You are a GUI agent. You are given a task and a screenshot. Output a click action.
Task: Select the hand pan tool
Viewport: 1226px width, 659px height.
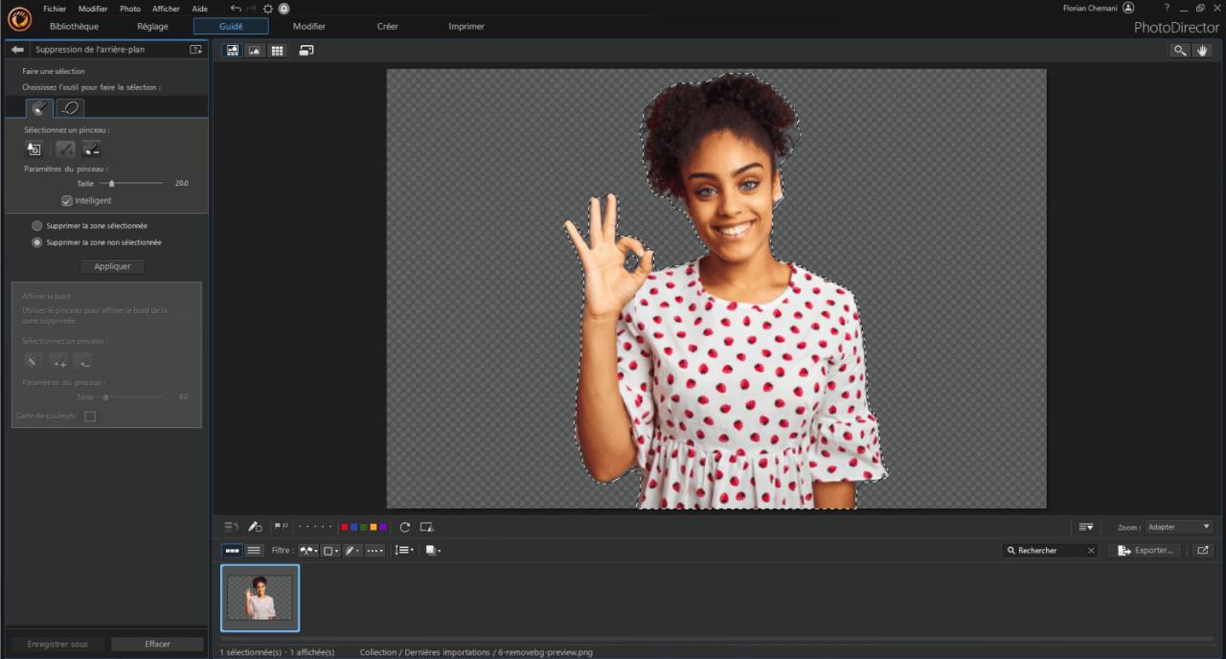[x=1203, y=51]
